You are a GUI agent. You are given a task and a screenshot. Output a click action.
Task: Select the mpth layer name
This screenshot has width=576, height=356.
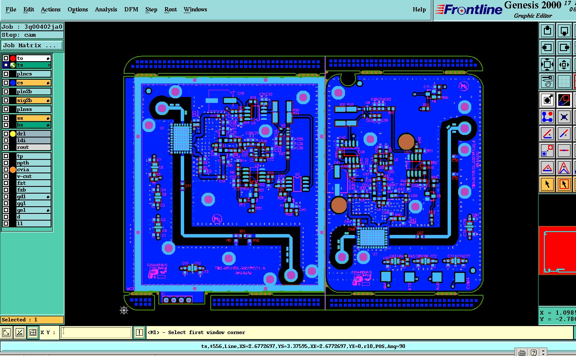coord(34,163)
